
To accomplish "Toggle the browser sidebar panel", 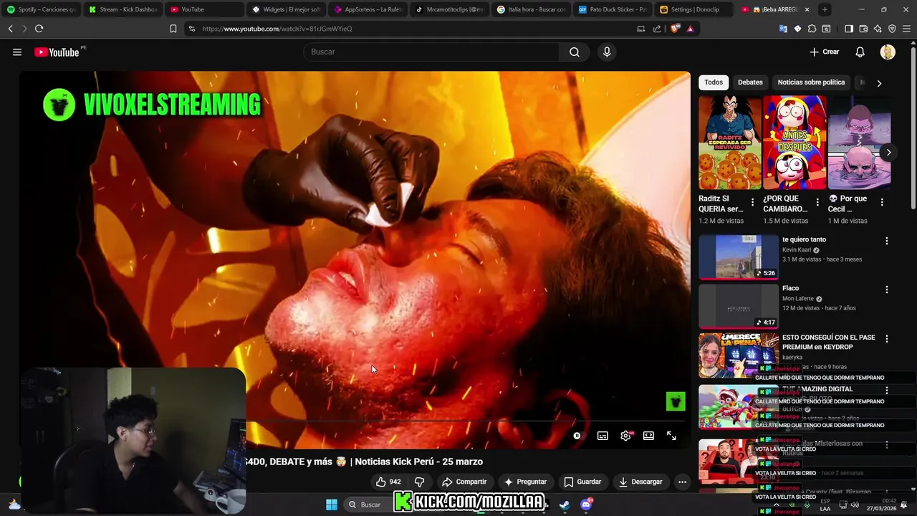I will 849,29.
